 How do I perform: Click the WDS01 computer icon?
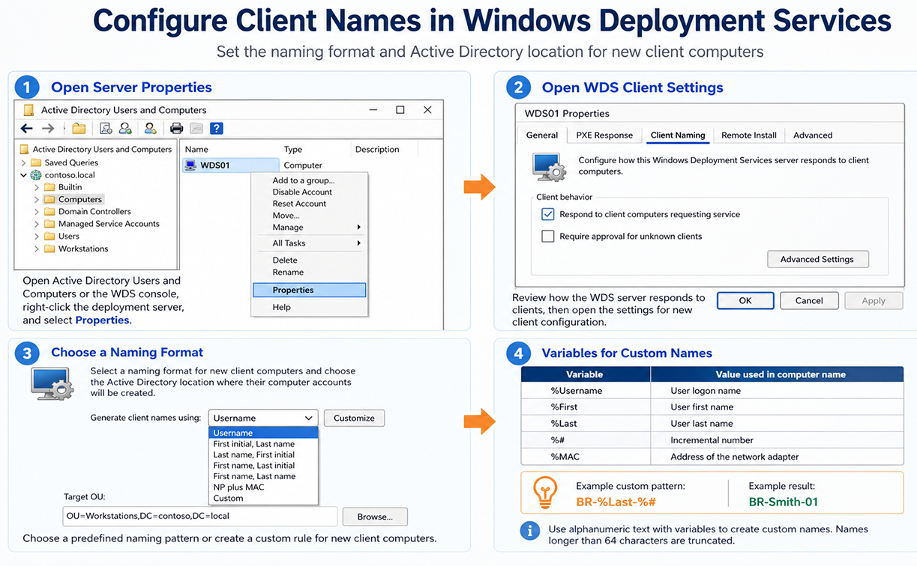pos(190,165)
